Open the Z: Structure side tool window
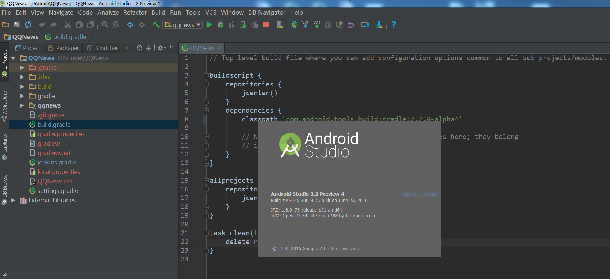The height and width of the screenshot is (279, 610). 4,106
